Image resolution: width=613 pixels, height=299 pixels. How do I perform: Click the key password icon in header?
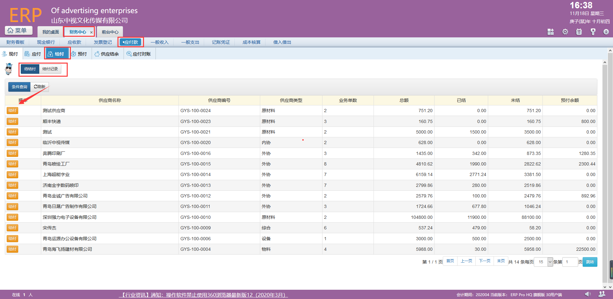(593, 32)
